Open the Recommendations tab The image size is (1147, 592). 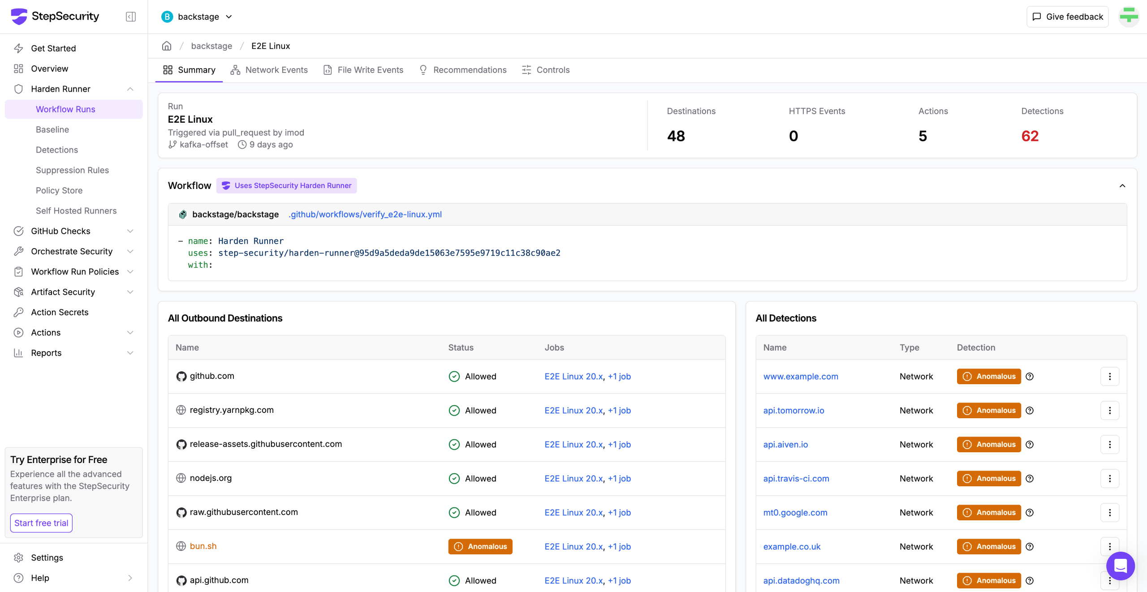pyautogui.click(x=463, y=70)
